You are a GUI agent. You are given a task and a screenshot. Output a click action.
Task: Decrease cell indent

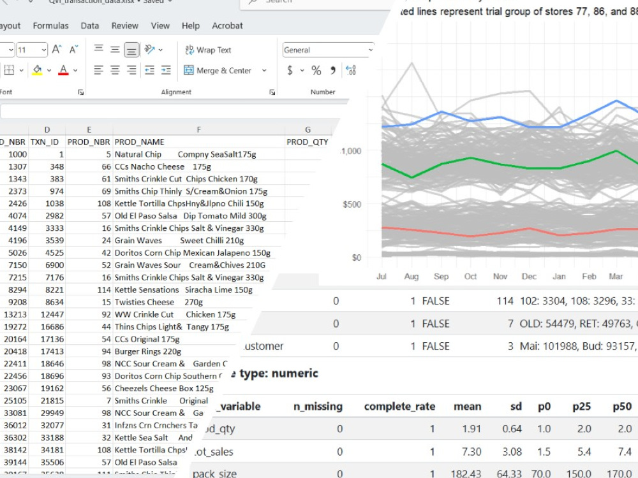[149, 70]
